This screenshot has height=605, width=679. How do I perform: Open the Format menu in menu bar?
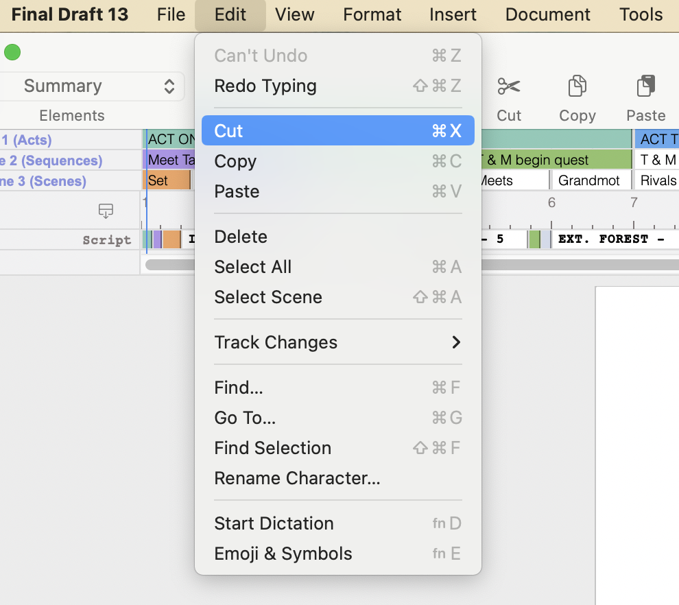(x=372, y=14)
